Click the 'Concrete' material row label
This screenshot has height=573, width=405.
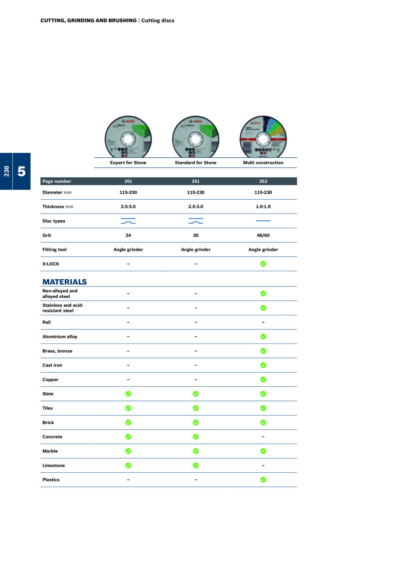click(52, 437)
